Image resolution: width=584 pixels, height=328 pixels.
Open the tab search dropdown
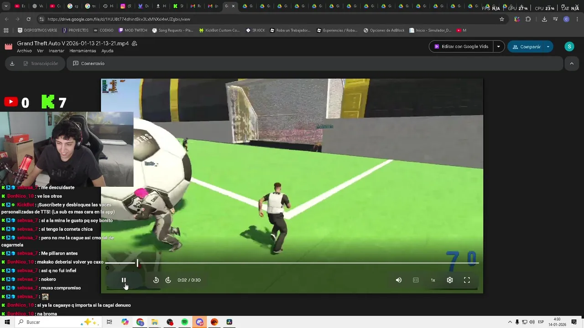[6, 6]
